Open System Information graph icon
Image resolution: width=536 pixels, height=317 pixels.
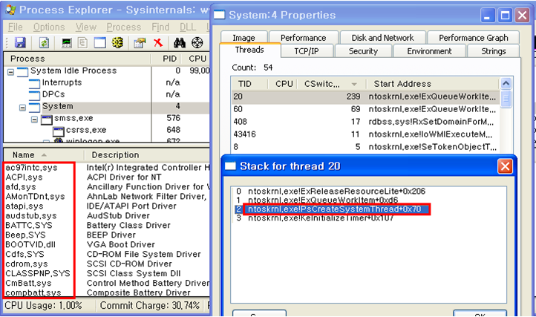tap(67, 43)
